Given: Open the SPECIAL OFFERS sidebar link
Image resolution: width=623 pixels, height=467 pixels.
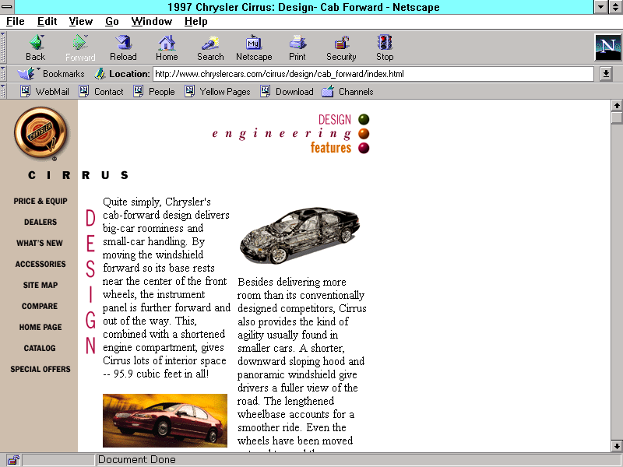Looking at the screenshot, I should tap(40, 369).
